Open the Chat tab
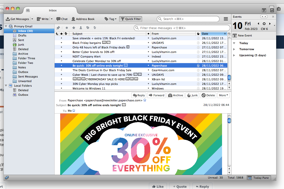The height and width of the screenshot is (189, 284). [62, 19]
